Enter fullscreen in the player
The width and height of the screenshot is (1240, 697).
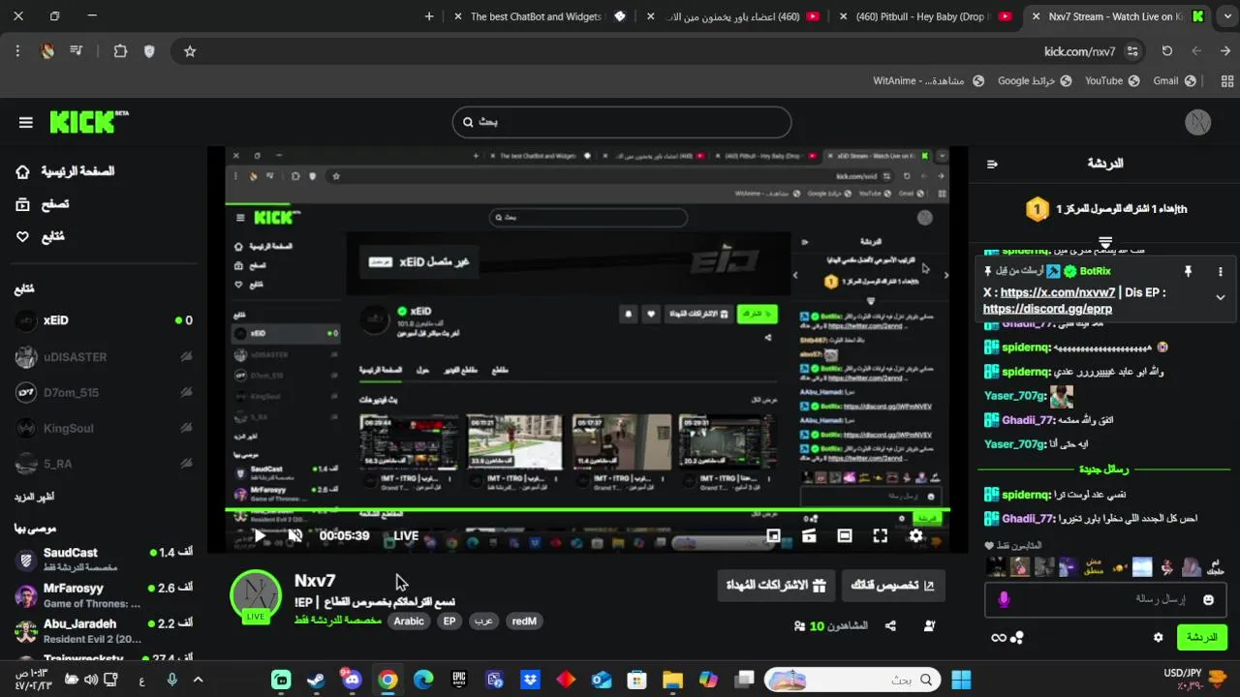pyautogui.click(x=880, y=535)
